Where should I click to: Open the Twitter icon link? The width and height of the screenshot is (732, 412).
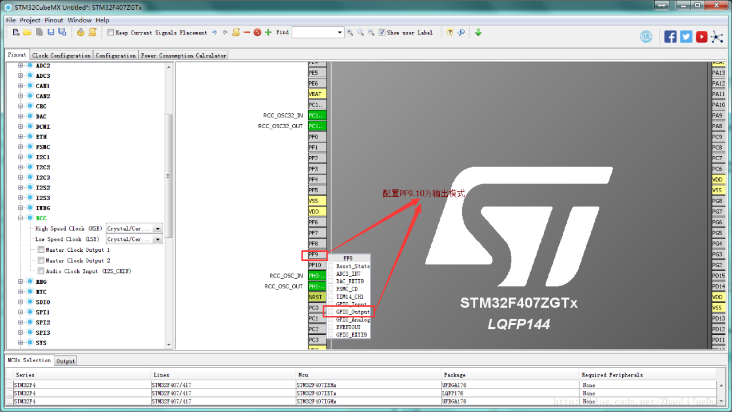point(686,37)
